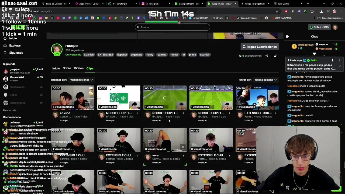The height and width of the screenshot is (194, 345).
Task: Open the Filtrar por Última semana dropdown
Action: pyautogui.click(x=266, y=80)
